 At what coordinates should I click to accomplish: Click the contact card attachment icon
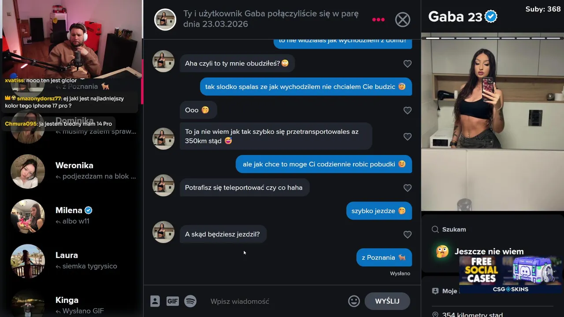coord(155,301)
